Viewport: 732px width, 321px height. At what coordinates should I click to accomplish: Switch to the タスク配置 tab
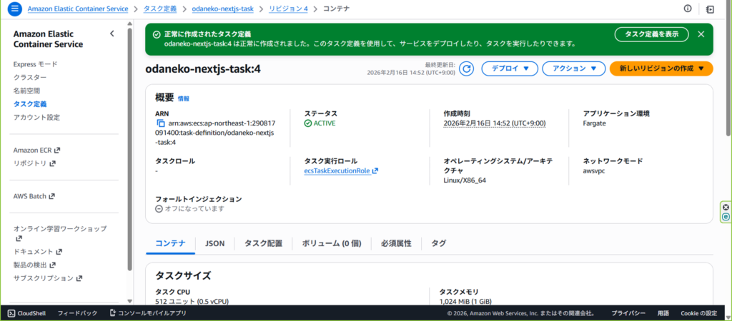pyautogui.click(x=263, y=243)
